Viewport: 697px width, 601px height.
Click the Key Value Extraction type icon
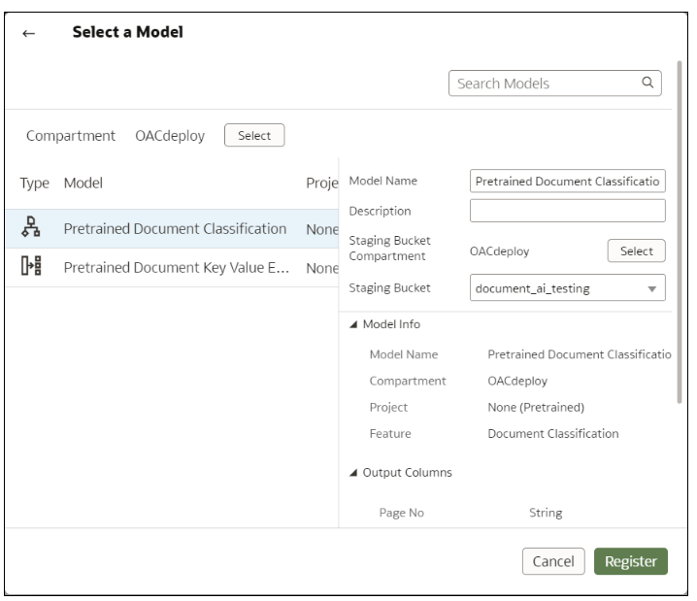click(31, 268)
